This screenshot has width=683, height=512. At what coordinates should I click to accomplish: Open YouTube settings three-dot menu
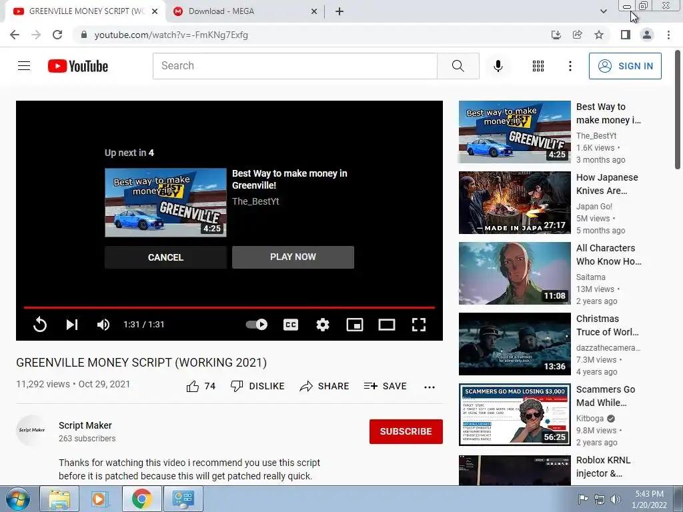point(570,66)
